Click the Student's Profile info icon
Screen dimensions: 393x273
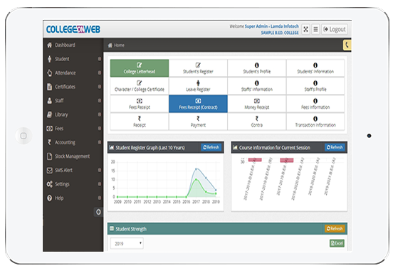256,65
